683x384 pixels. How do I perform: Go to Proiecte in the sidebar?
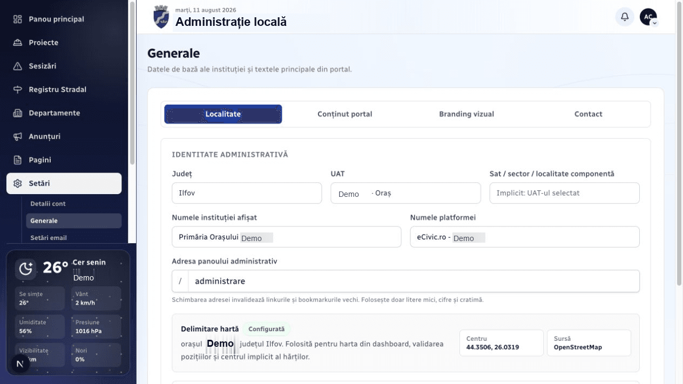click(64, 43)
